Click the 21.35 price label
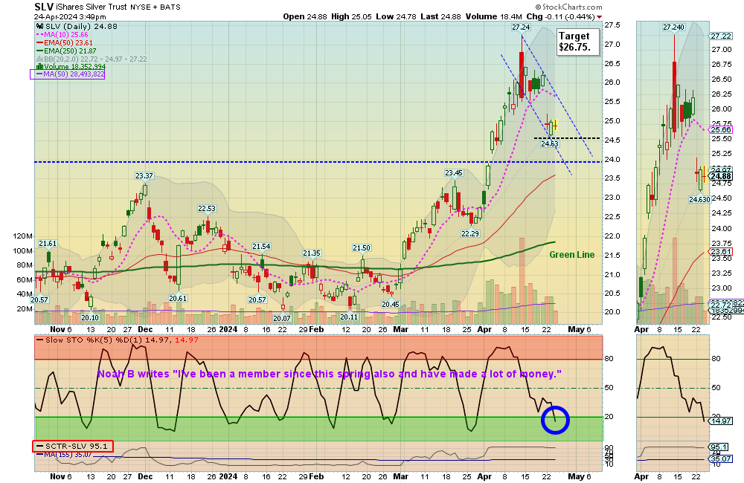744x483 pixels. point(312,253)
